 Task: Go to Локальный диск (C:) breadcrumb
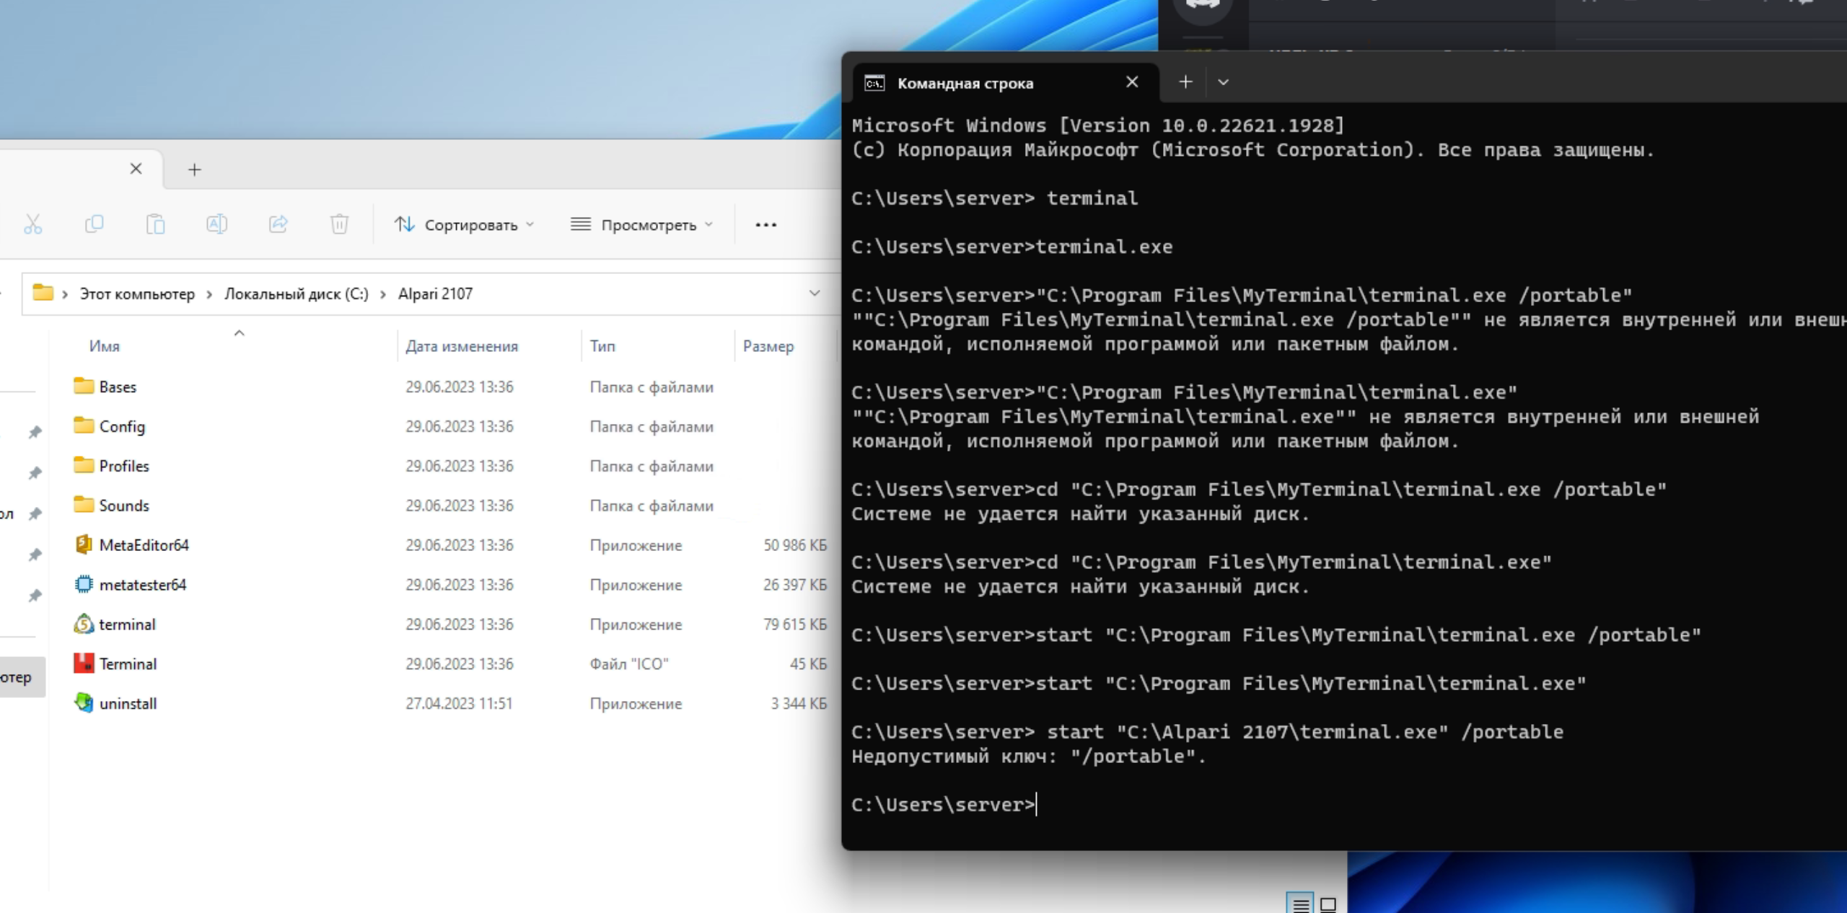click(x=296, y=294)
